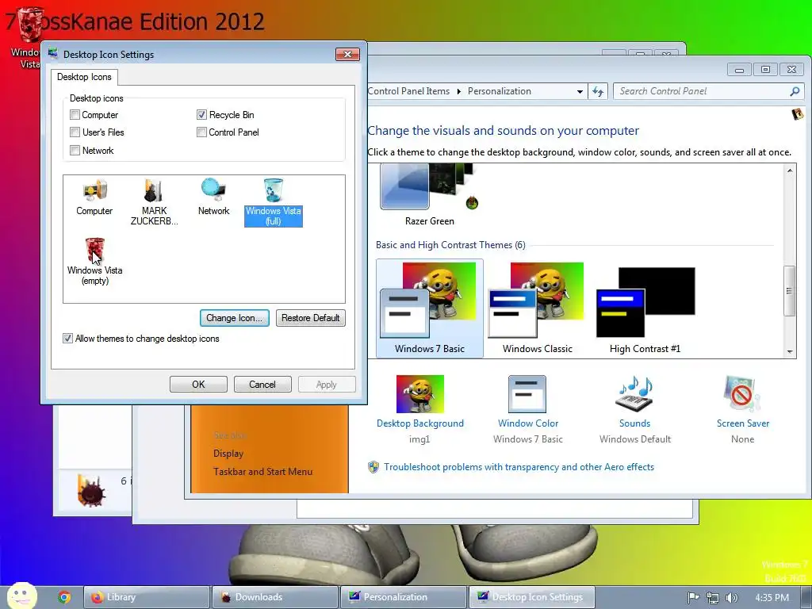
Task: Click Cancel in Desktop Icon Settings
Action: 262,385
